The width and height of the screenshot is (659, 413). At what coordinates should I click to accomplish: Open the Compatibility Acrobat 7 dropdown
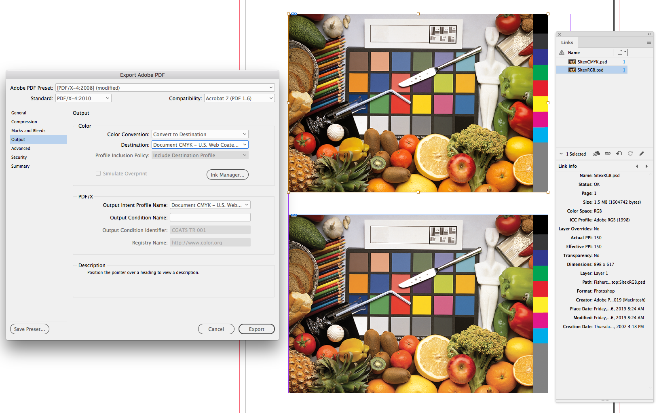[239, 98]
